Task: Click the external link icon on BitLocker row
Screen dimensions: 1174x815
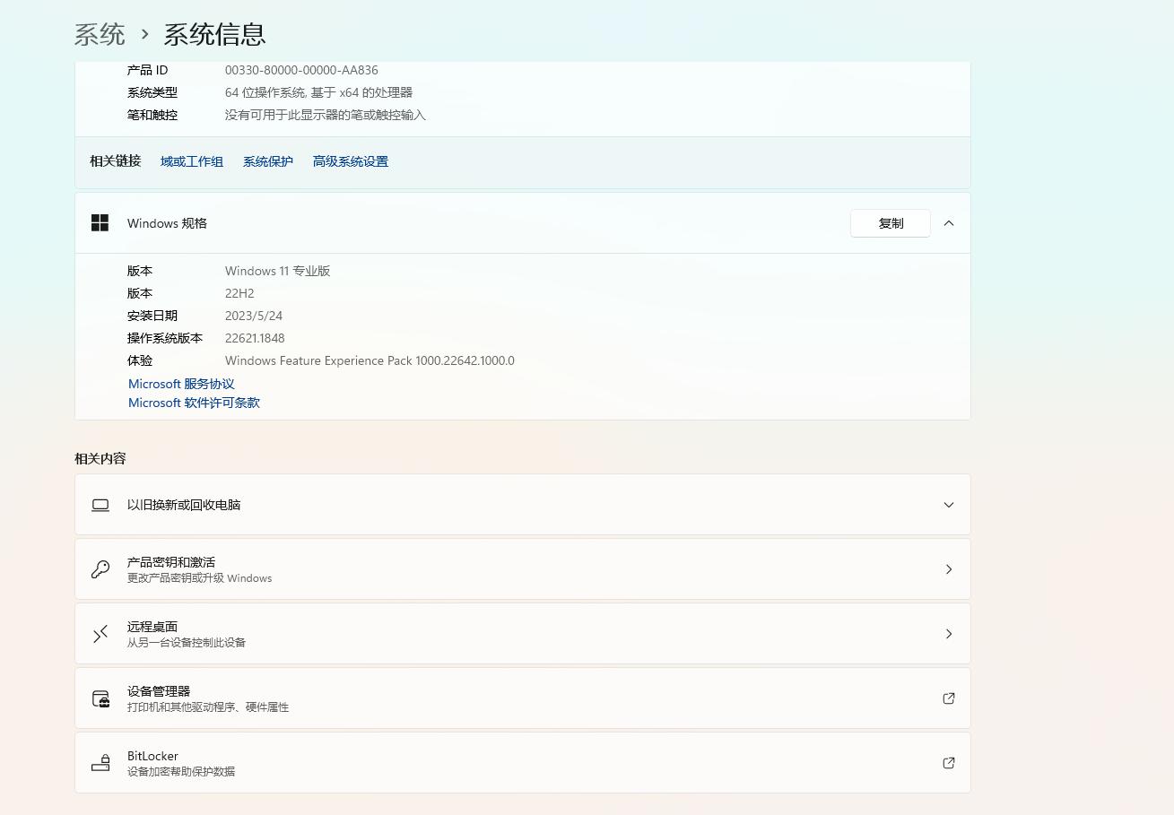Action: coord(948,763)
